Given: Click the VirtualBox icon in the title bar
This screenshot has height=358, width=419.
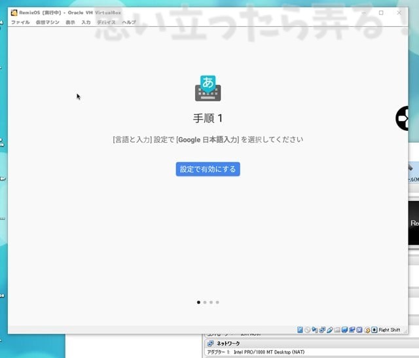Looking at the screenshot, I should tap(14, 12).
